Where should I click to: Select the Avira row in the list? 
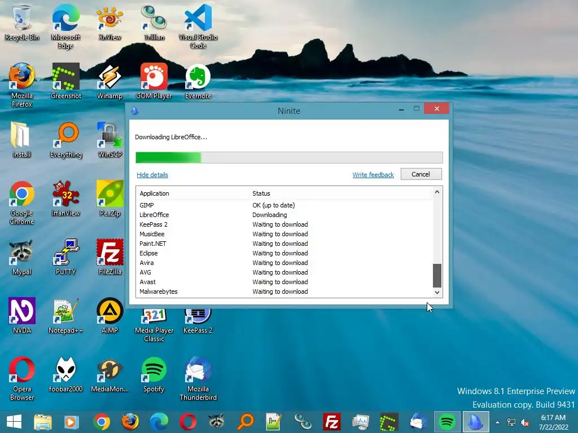284,263
